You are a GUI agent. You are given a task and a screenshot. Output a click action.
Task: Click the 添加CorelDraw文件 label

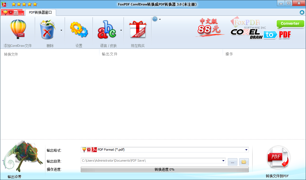18,46
